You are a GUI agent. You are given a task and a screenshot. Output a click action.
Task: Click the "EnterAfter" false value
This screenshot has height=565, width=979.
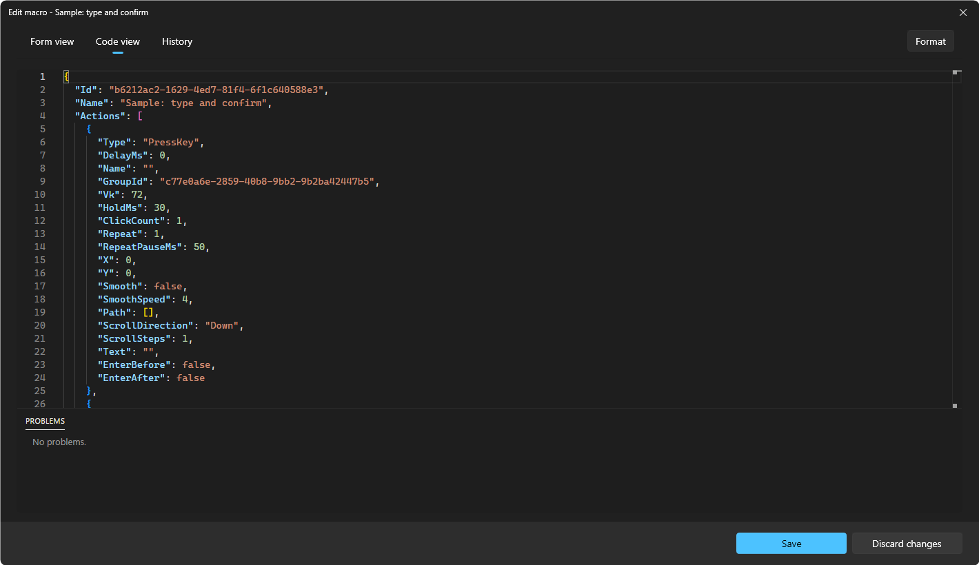coord(191,378)
